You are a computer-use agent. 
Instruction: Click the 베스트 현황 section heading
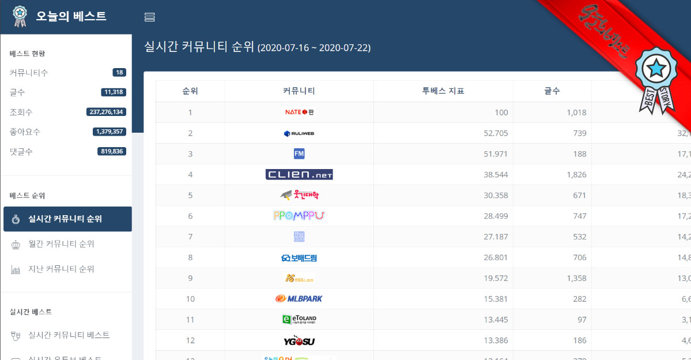pyautogui.click(x=27, y=54)
